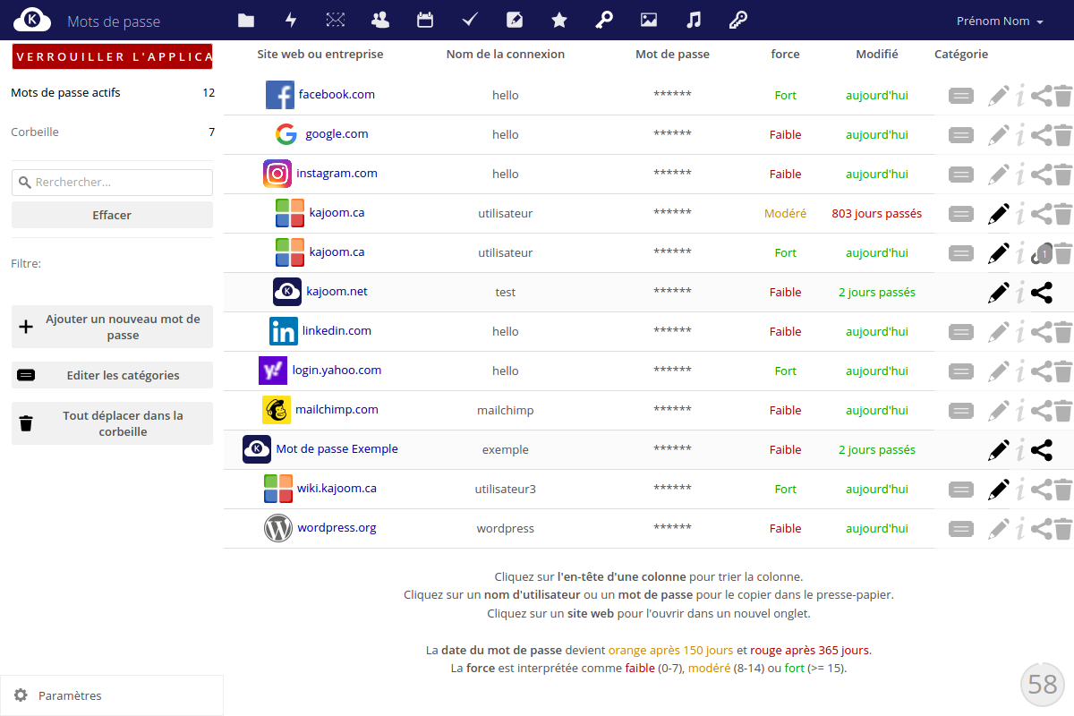Click the pencil edit icon for wiki.kajoom.ca
Viewport: 1074px width, 716px height.
[999, 490]
